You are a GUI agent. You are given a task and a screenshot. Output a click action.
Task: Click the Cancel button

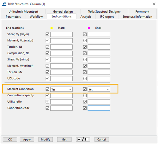click(102, 140)
